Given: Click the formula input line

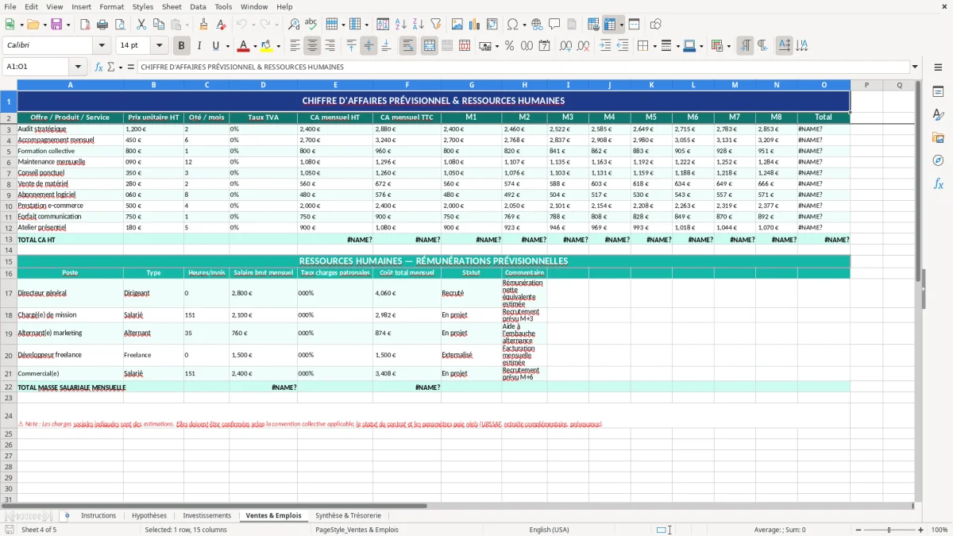Looking at the screenshot, I should 523,67.
